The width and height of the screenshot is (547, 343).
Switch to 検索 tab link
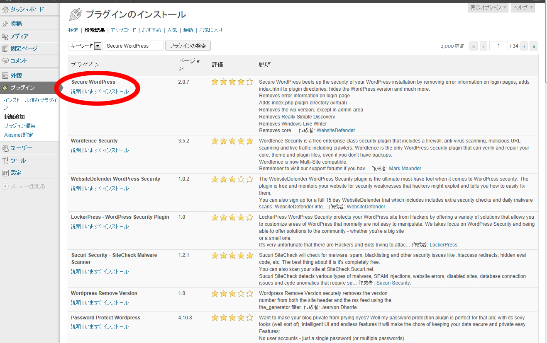[x=73, y=30]
